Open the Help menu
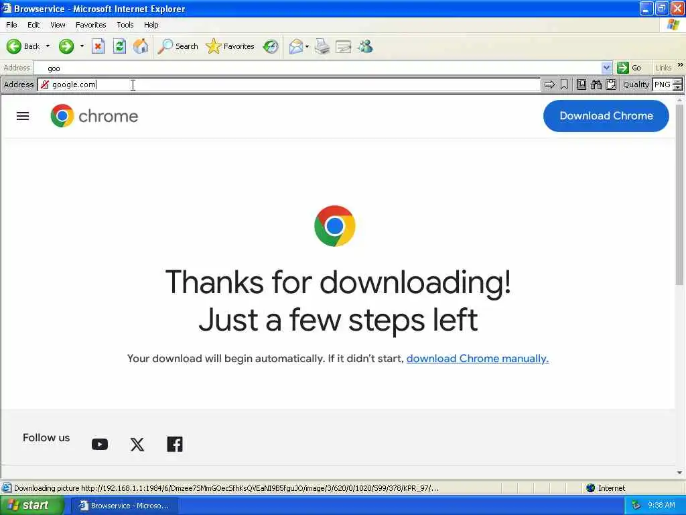 151,25
